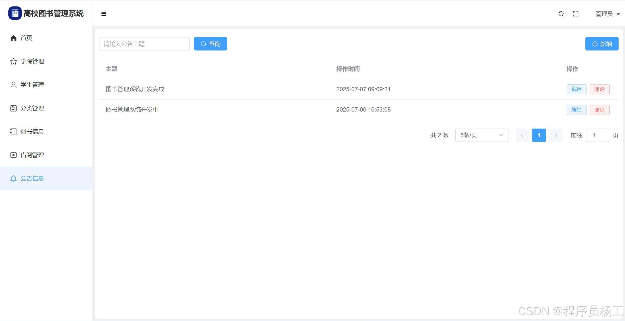Click the user icon for 学生管理
The image size is (625, 321).
(13, 85)
